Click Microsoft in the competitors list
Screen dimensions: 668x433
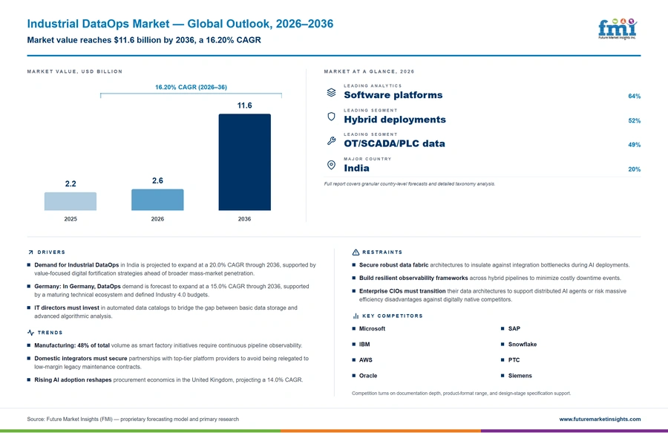click(372, 328)
